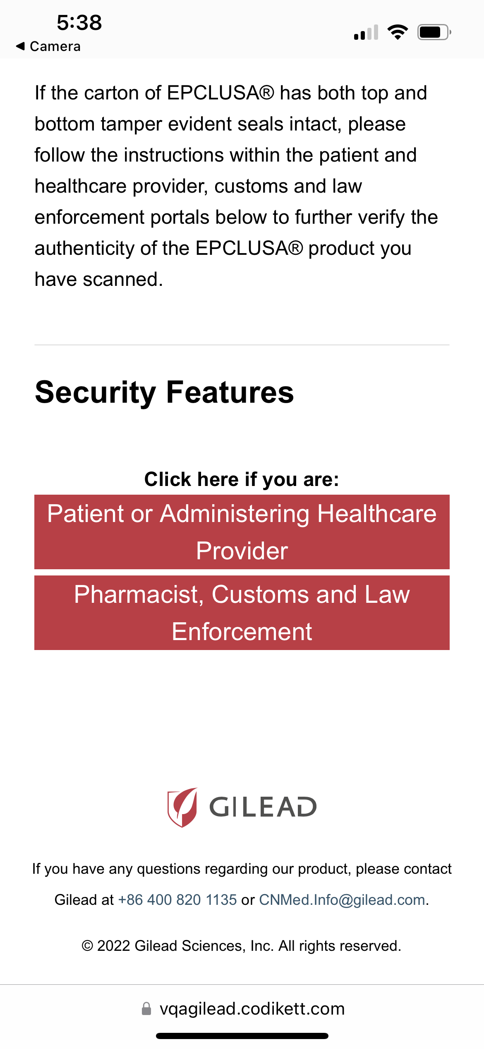Open Pharmacist, Customs and Law Enforcement portal
This screenshot has width=484, height=1049.
tap(242, 613)
